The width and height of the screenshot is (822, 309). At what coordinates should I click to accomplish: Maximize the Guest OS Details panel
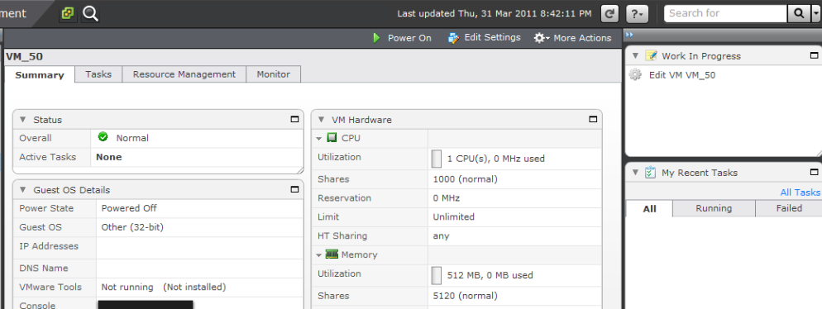coord(294,189)
